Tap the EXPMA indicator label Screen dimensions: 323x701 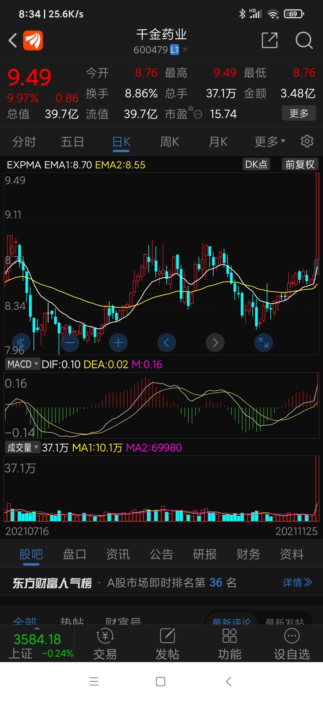[24, 165]
